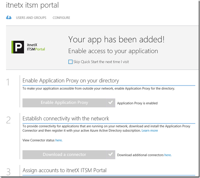Image resolution: width=200 pixels, height=178 pixels.
Task: Click the itnetX ITSMPortal logo
Action: point(28,47)
